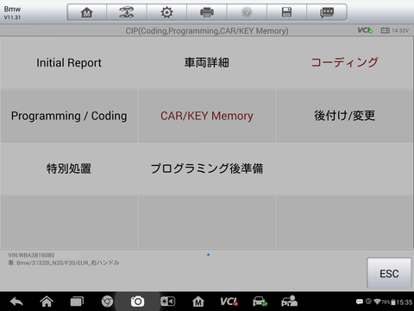414x311 pixels.
Task: Click the help question mark icon
Action: (247, 12)
